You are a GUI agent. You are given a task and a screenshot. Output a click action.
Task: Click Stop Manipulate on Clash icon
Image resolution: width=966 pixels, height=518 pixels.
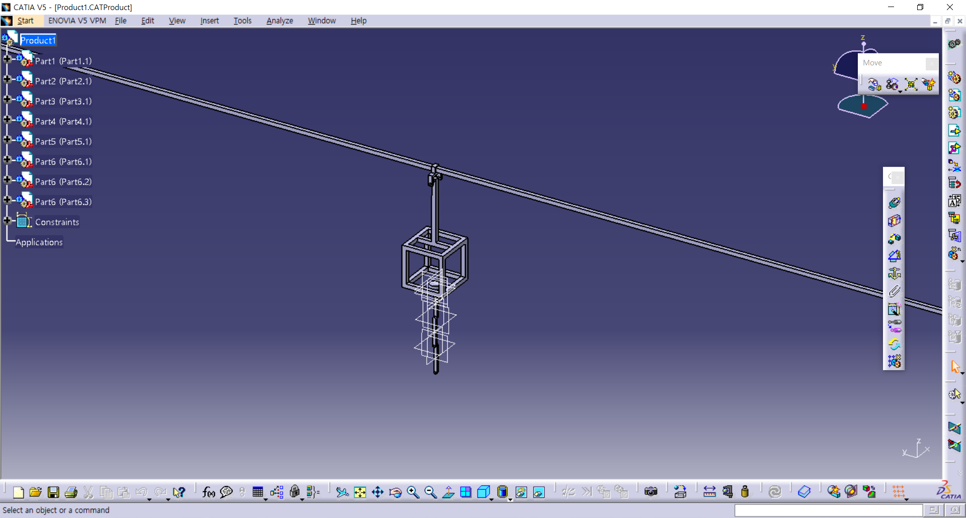(x=929, y=84)
